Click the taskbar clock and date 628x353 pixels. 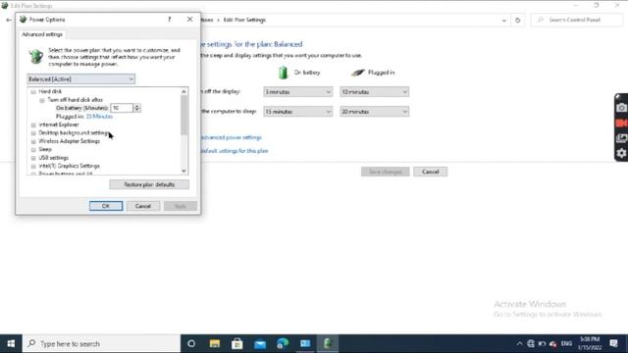point(590,344)
